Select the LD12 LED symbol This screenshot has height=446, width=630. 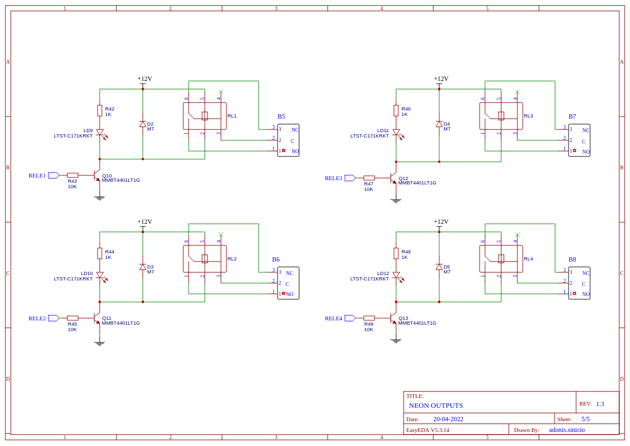coord(397,276)
